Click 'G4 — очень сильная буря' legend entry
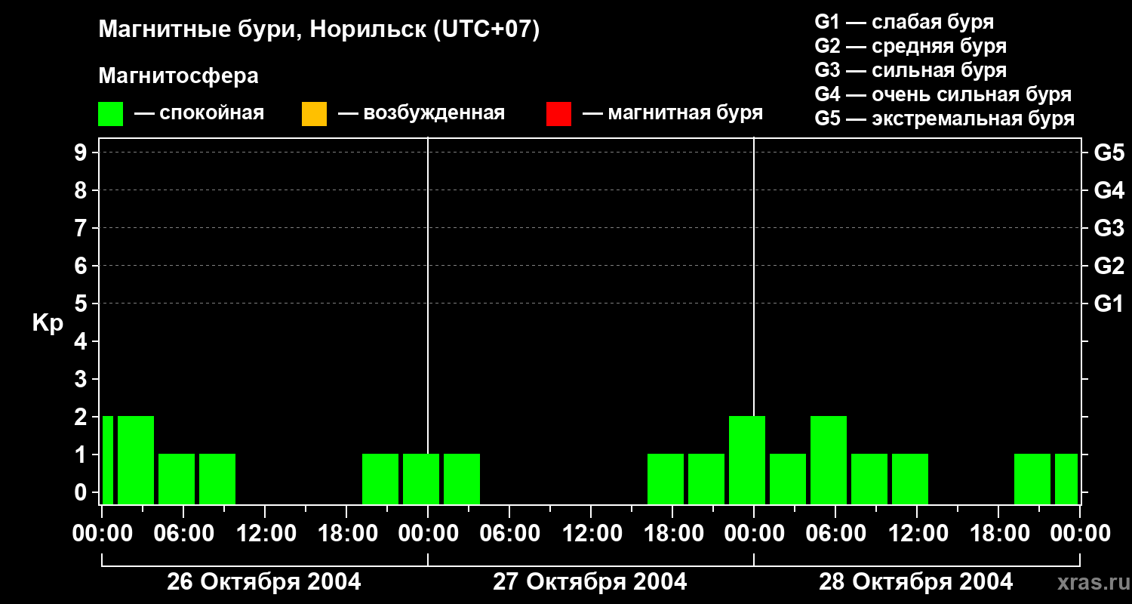The height and width of the screenshot is (604, 1132). point(943,94)
